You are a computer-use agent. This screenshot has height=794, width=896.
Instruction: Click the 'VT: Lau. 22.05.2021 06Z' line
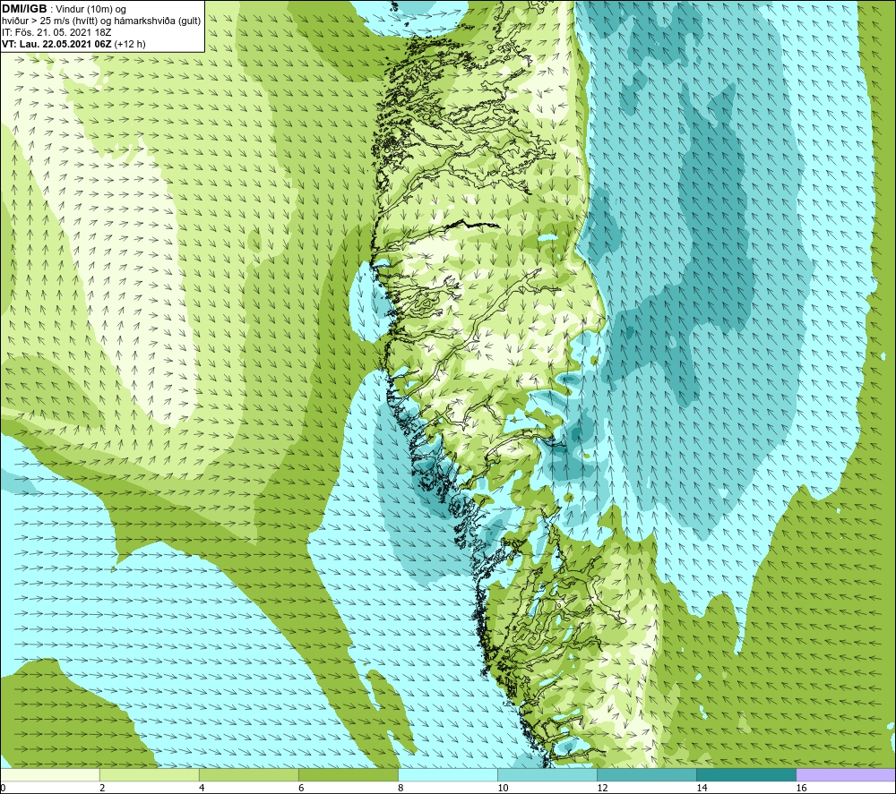pyautogui.click(x=73, y=44)
